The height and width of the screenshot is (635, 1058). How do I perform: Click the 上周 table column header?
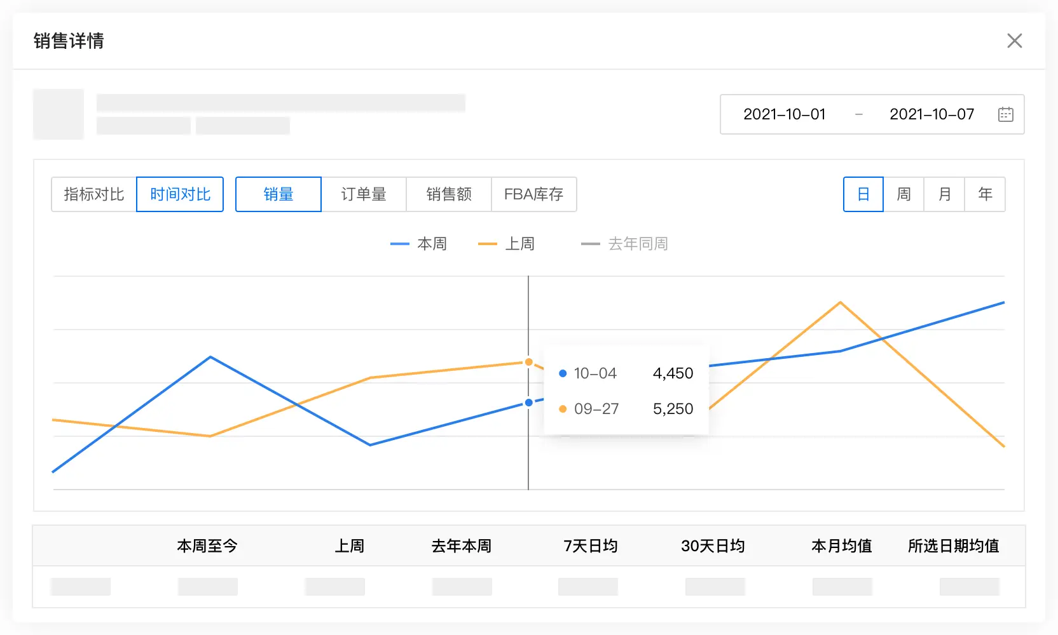point(350,546)
